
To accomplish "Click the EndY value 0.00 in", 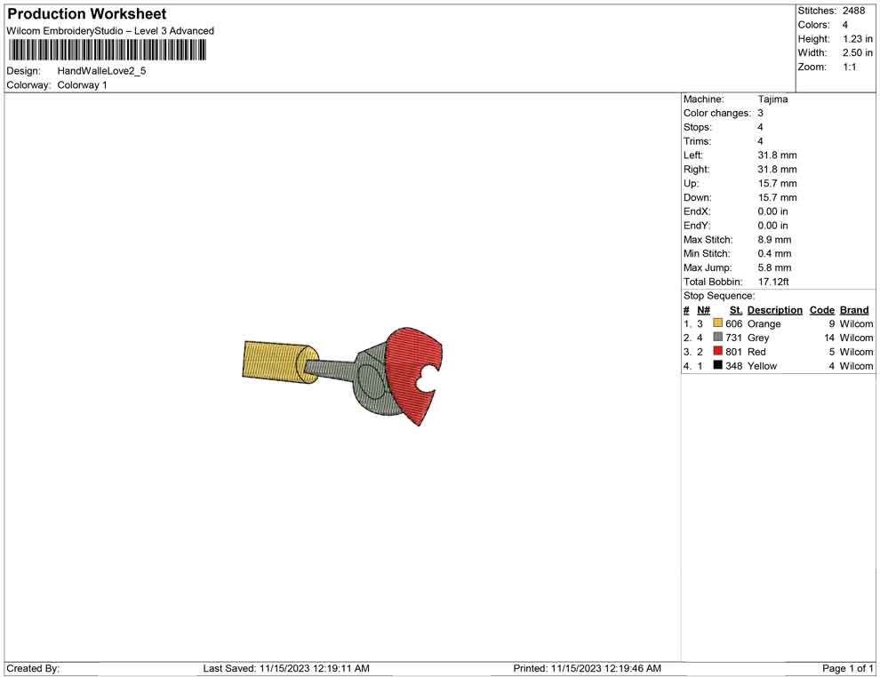I will [x=772, y=226].
